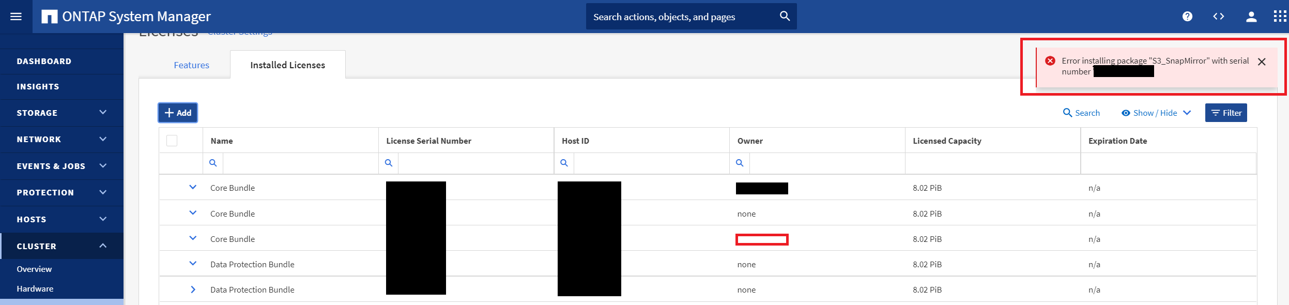Click the Filter button

pyautogui.click(x=1226, y=113)
